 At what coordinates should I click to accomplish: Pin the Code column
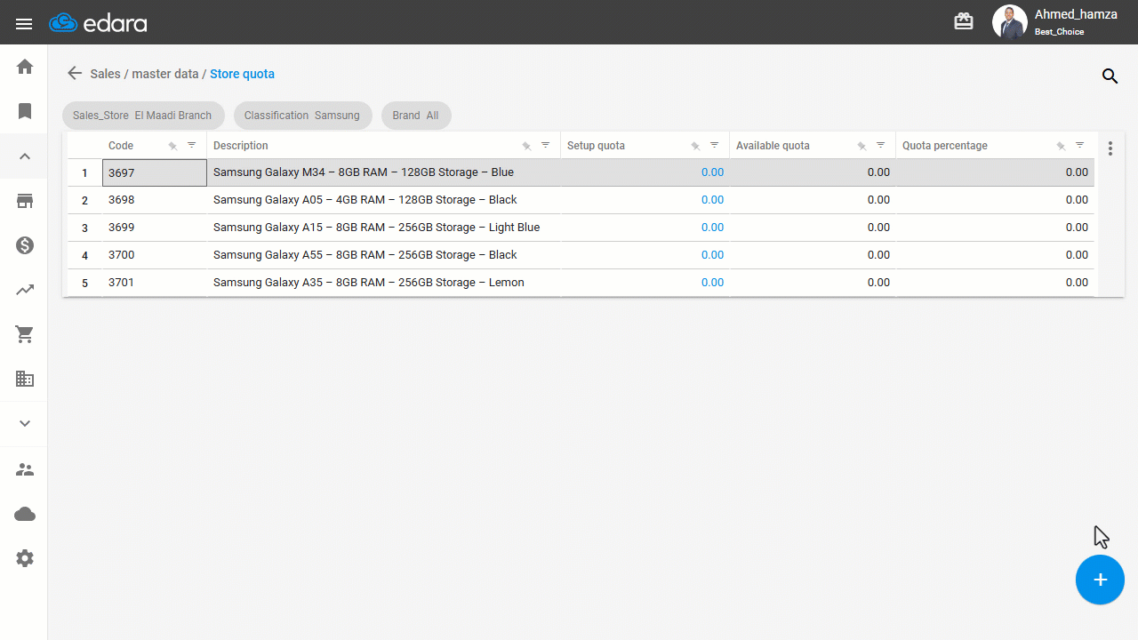click(x=172, y=146)
